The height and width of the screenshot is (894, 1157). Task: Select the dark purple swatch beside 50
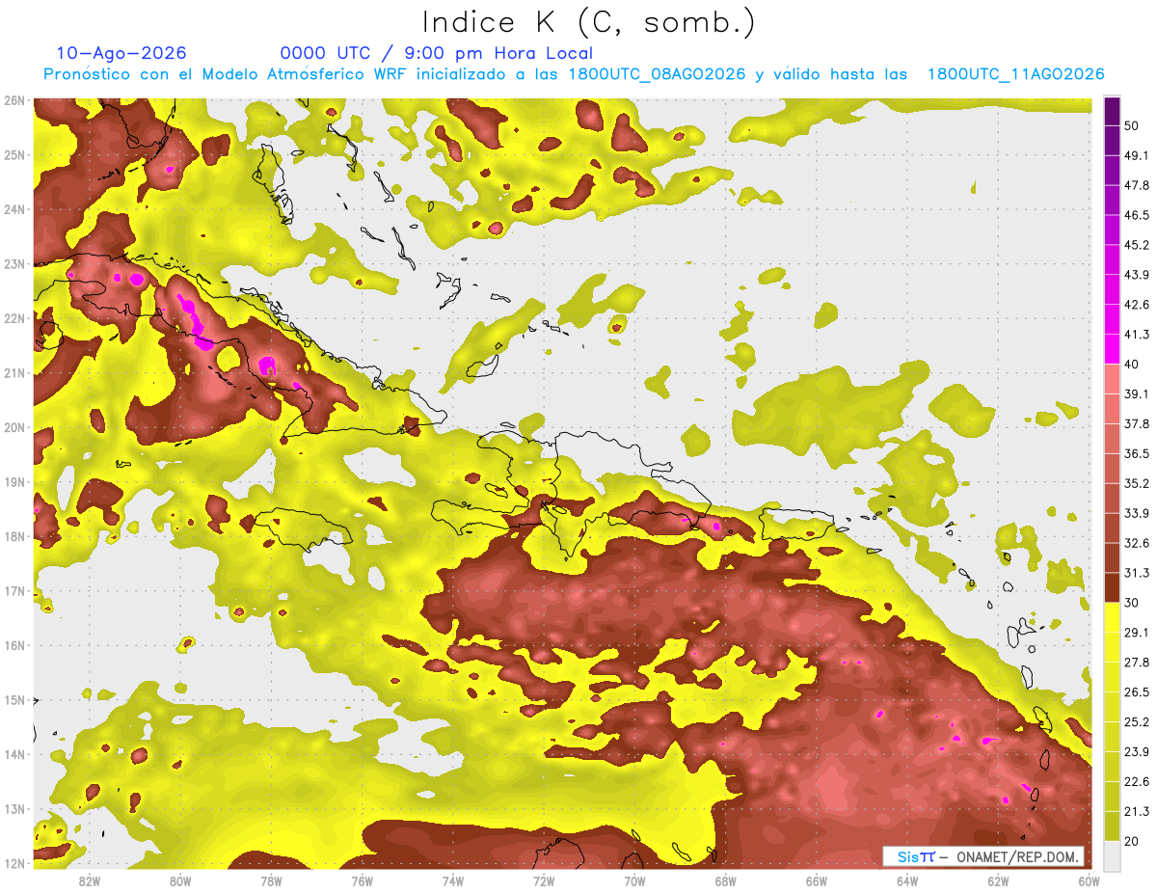click(1112, 111)
